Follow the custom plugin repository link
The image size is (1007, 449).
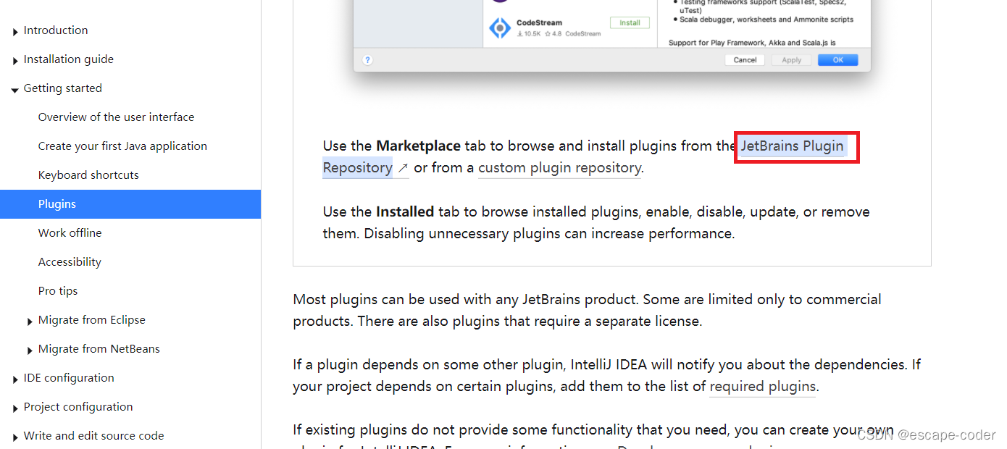(x=559, y=167)
